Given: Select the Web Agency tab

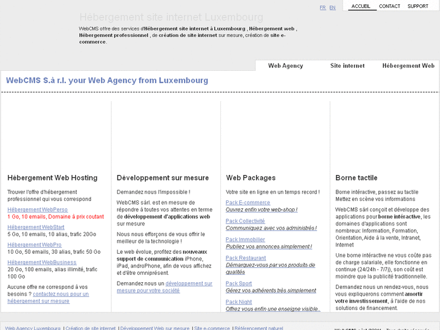Looking at the screenshot, I should point(286,66).
